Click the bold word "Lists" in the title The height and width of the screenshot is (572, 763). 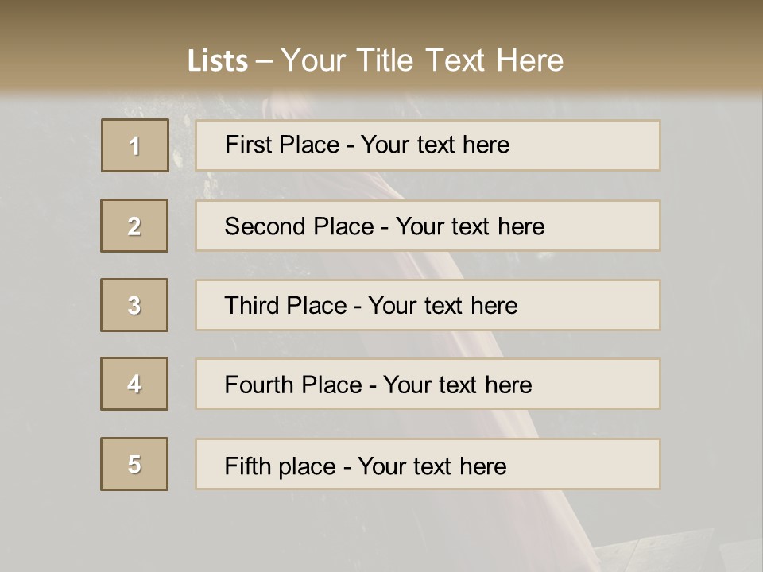[x=218, y=61]
